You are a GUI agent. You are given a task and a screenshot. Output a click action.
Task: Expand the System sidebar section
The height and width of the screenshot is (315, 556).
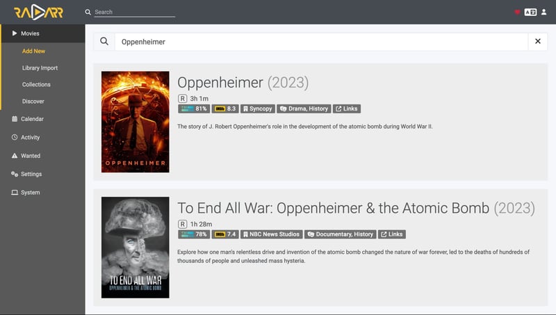30,193
